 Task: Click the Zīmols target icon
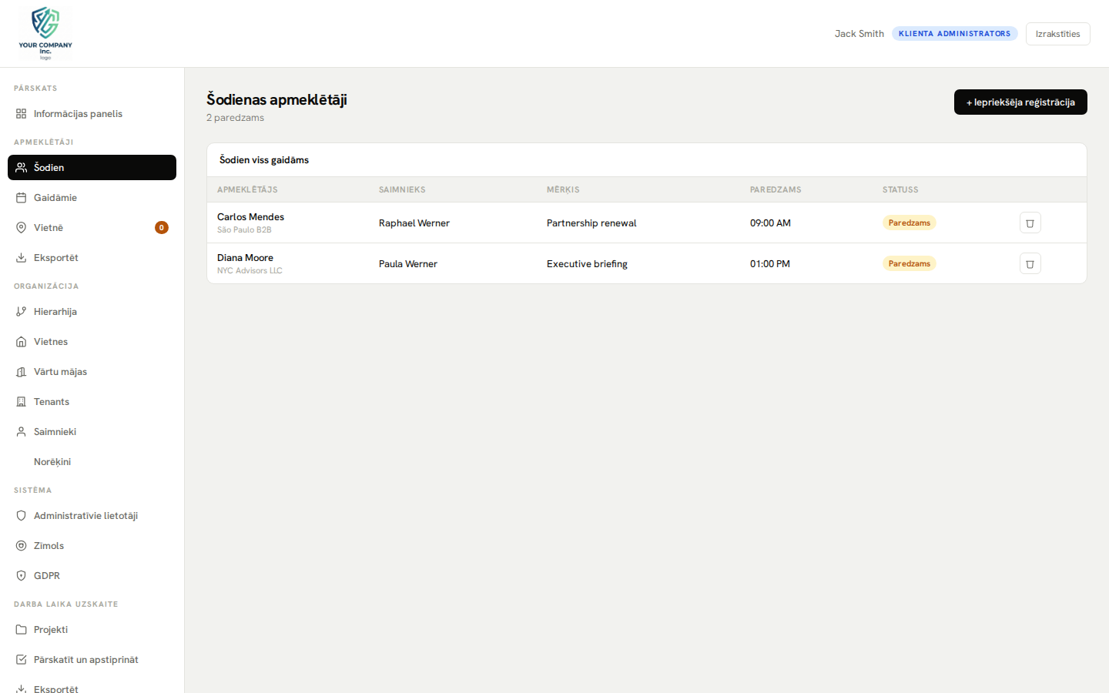pyautogui.click(x=22, y=546)
